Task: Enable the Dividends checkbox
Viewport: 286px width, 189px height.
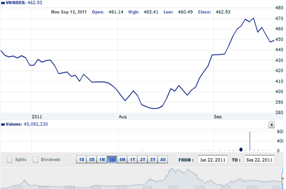Action: [35, 160]
